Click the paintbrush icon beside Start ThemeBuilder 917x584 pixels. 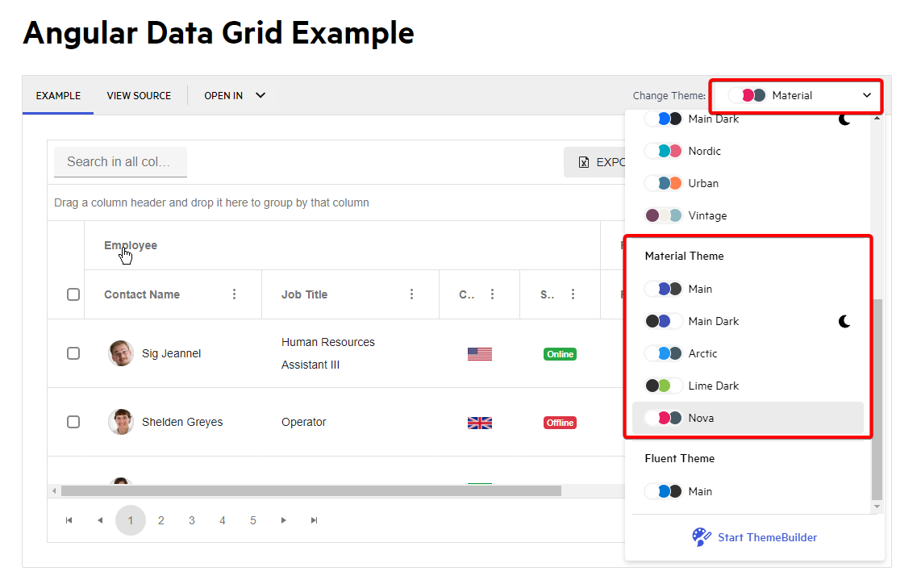click(701, 537)
